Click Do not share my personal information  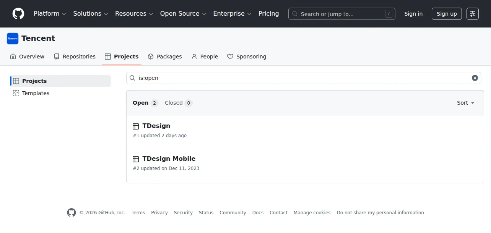pyautogui.click(x=380, y=213)
